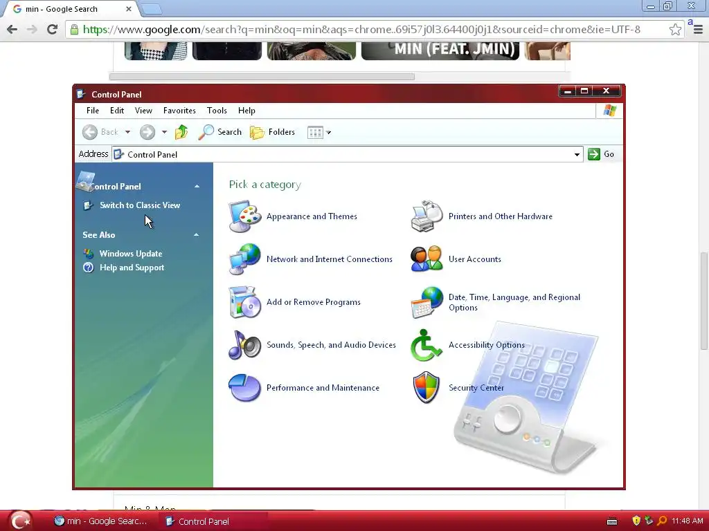Click the Start button on taskbar
The height and width of the screenshot is (531, 709).
pyautogui.click(x=20, y=521)
